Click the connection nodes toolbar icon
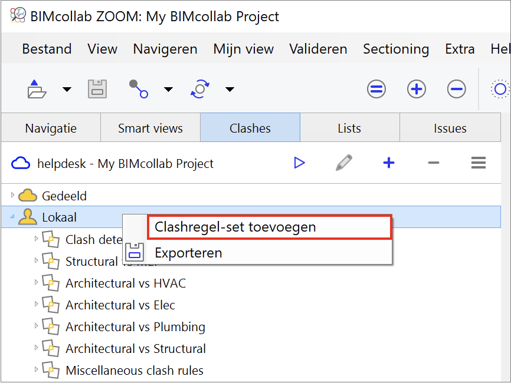This screenshot has width=511, height=383. [x=139, y=90]
